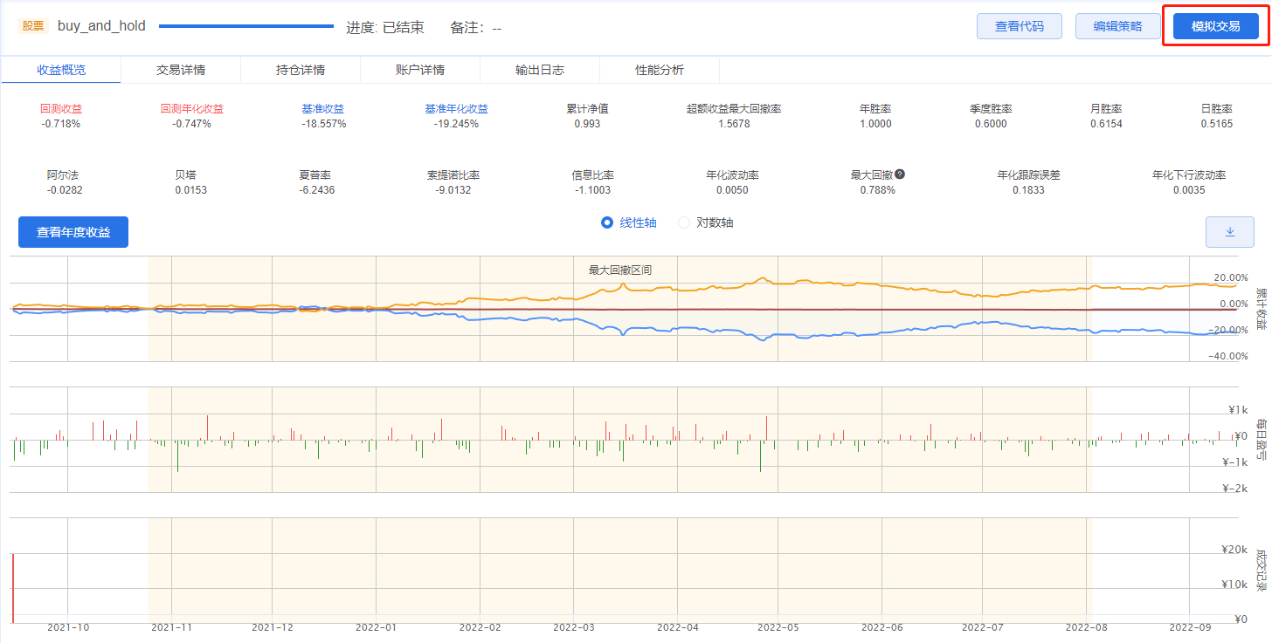The image size is (1272, 643).
Task: Click the 最大回撤 help question-mark icon
Action: (x=900, y=174)
